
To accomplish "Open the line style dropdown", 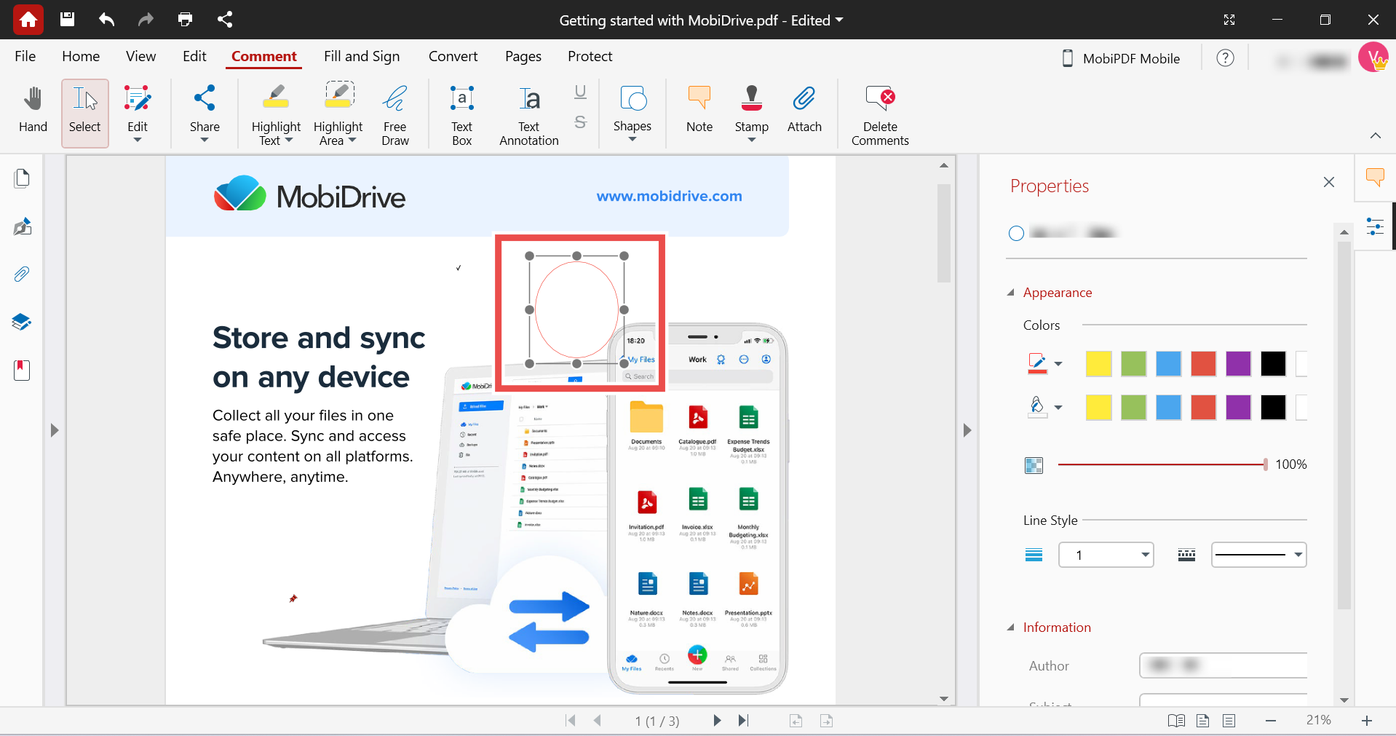I will (x=1258, y=555).
